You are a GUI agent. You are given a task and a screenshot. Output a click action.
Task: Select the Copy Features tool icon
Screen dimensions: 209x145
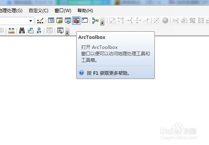tap(113, 21)
